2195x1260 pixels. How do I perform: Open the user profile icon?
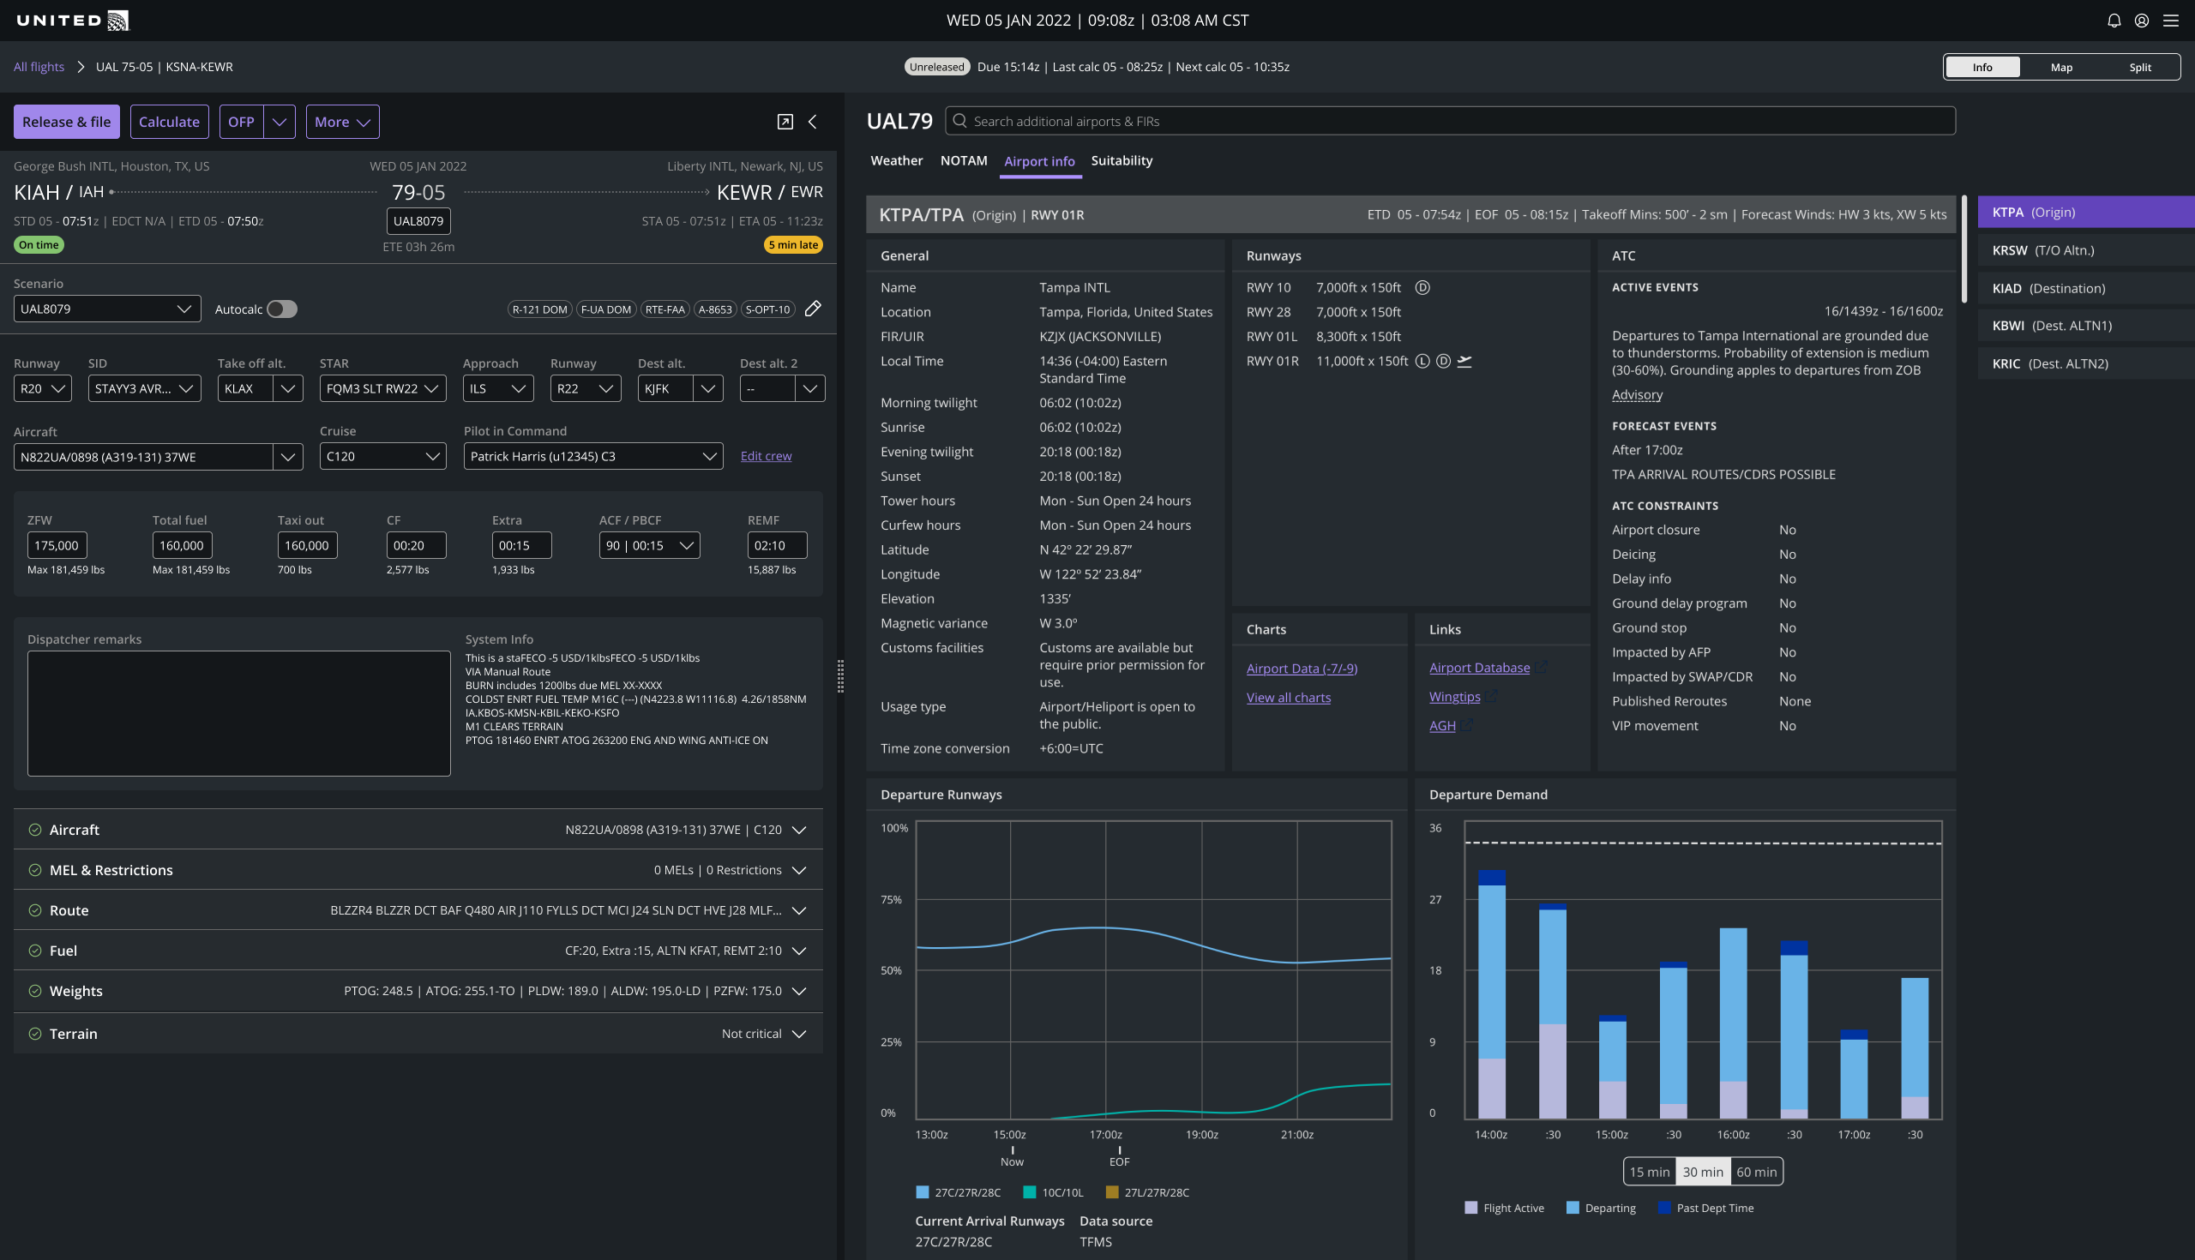[x=2141, y=21]
